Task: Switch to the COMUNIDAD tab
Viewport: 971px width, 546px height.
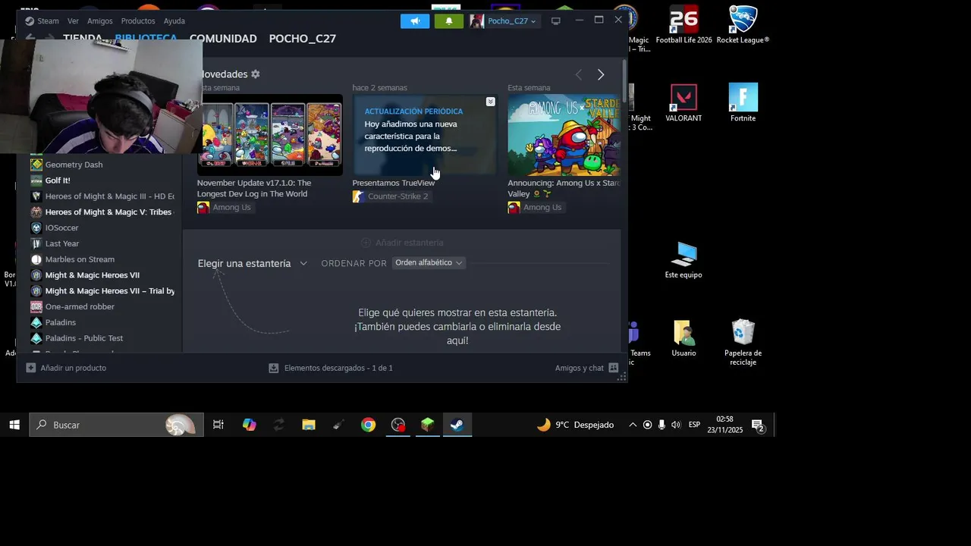Action: point(223,39)
